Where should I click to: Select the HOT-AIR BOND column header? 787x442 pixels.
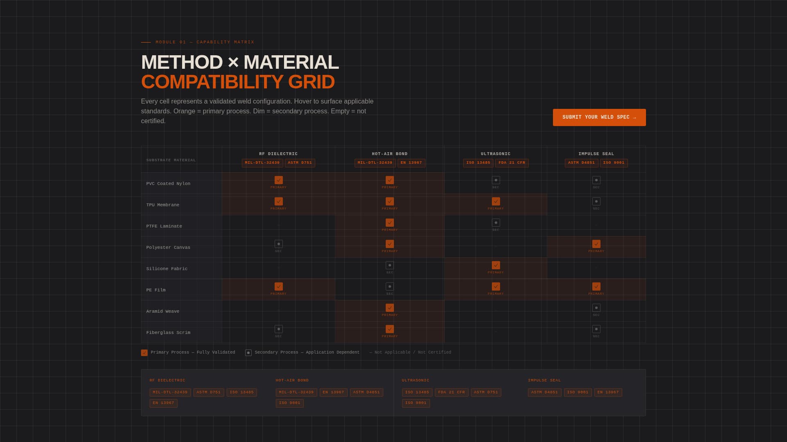click(x=389, y=154)
